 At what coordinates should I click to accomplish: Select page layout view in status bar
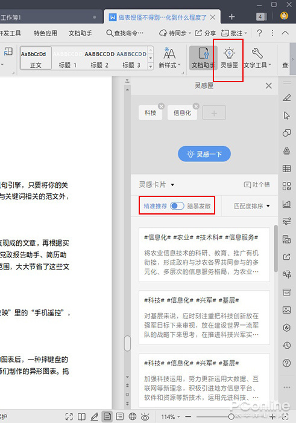coord(107,417)
